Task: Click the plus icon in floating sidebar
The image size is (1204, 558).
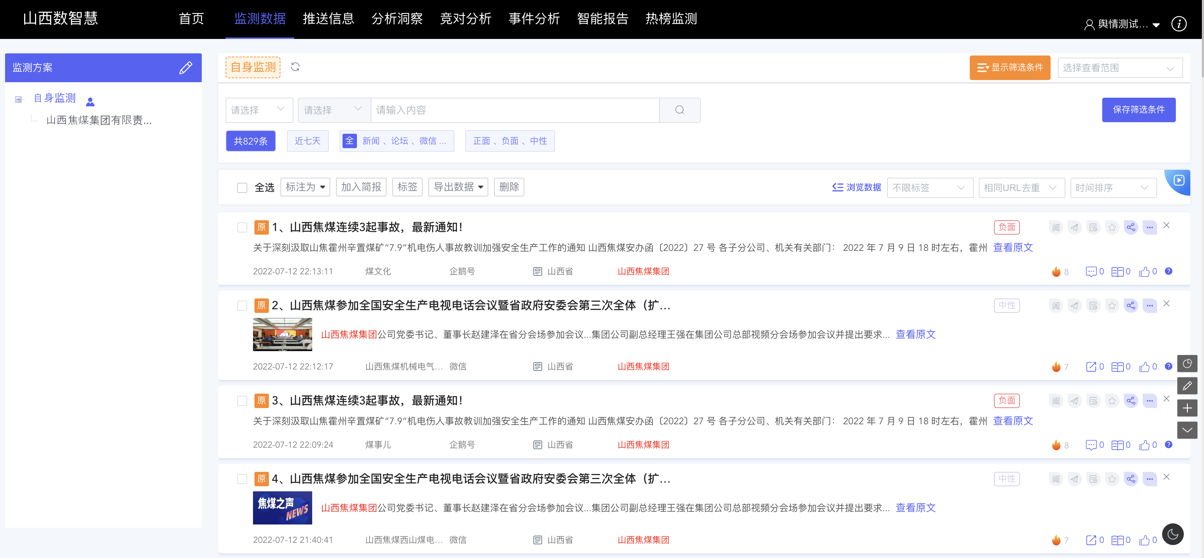Action: click(1187, 408)
